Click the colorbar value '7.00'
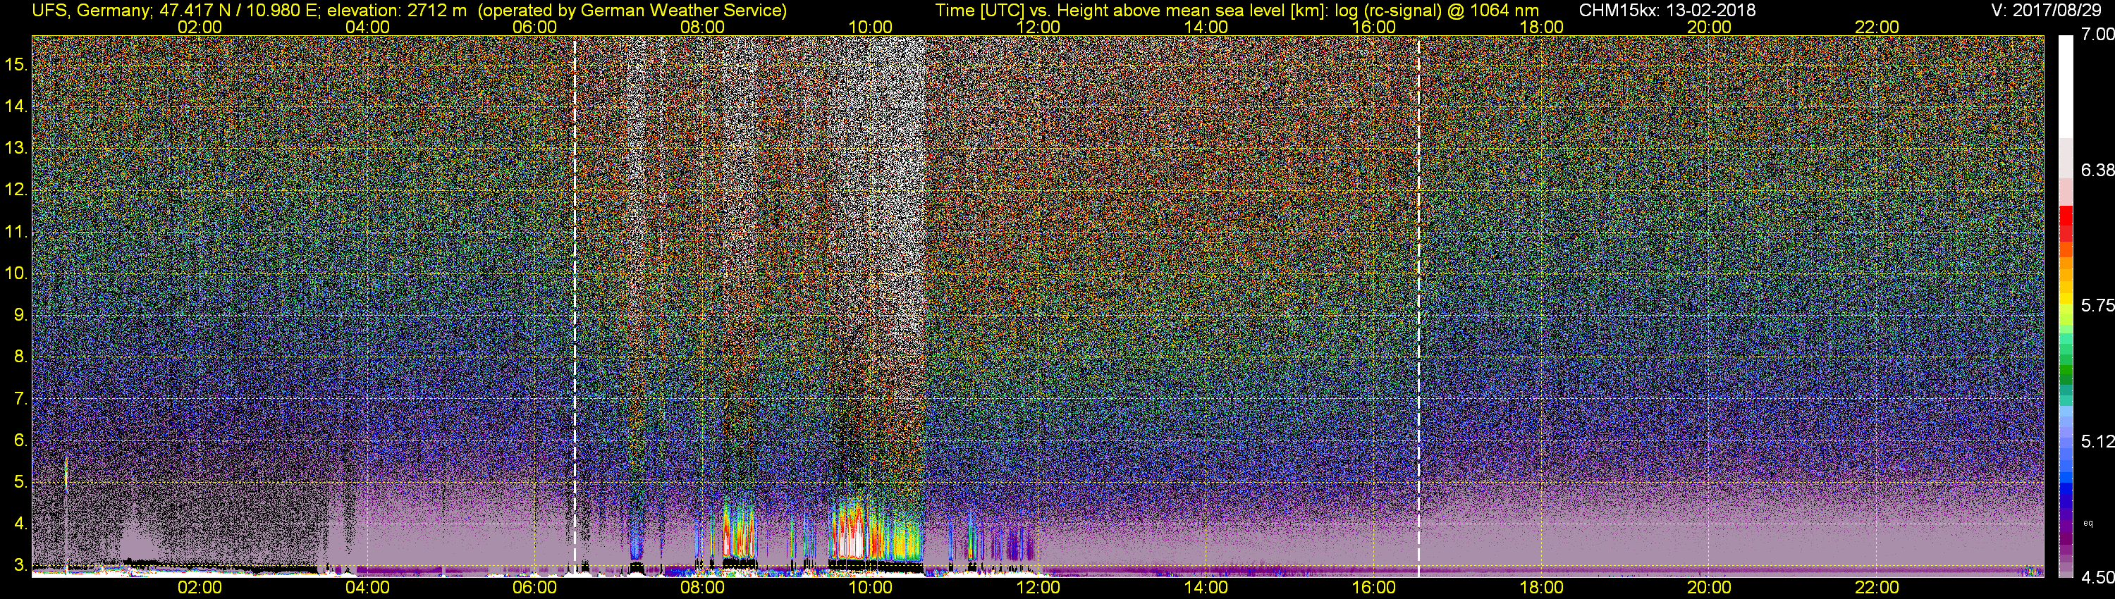 click(2097, 35)
